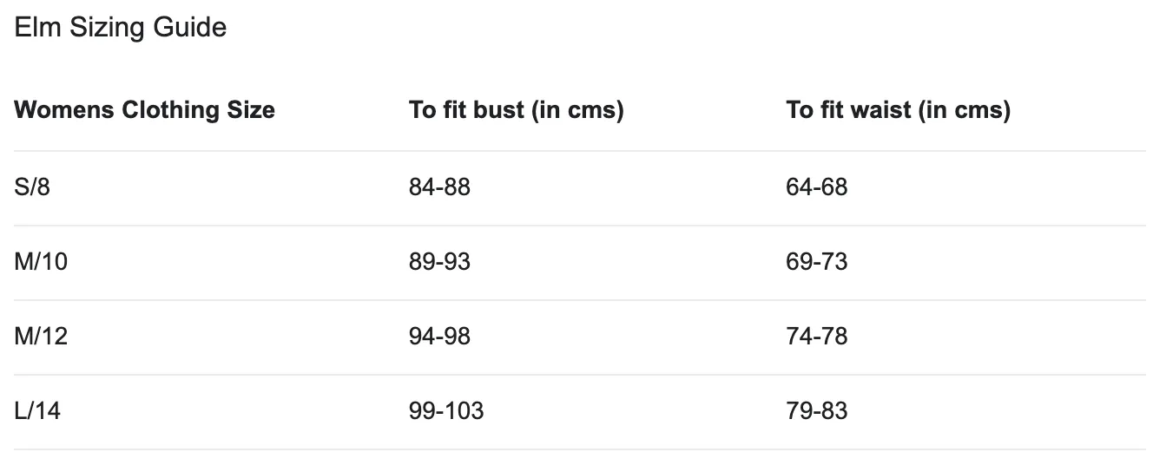Screen dimensions: 1153x465
Task: Select the S/8 size cell
Action: tap(32, 187)
